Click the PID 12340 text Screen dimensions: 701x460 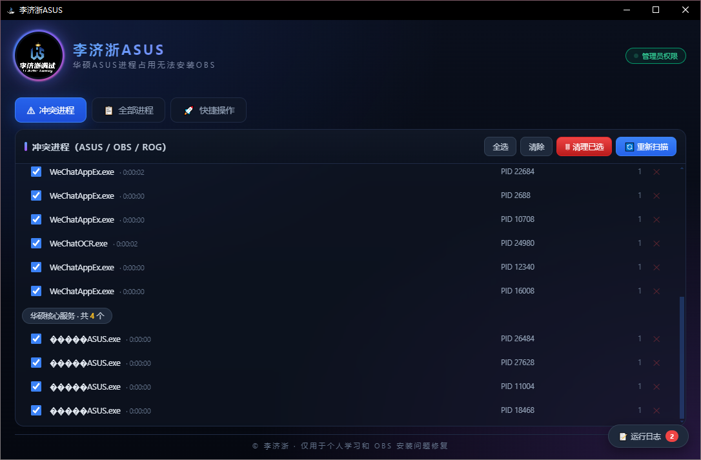518,267
